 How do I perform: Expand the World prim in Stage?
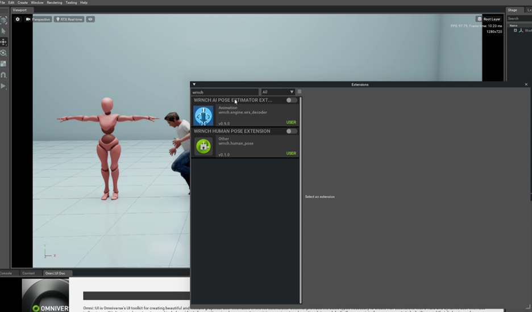pos(516,31)
